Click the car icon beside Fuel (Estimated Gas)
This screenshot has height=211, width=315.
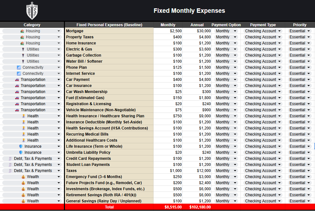pos(17,98)
